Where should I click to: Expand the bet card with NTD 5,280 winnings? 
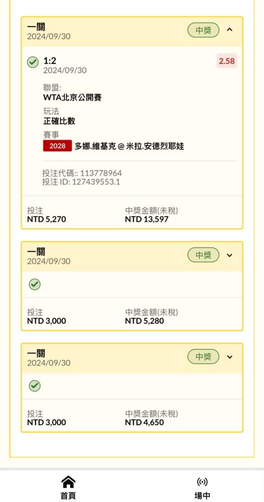point(229,255)
